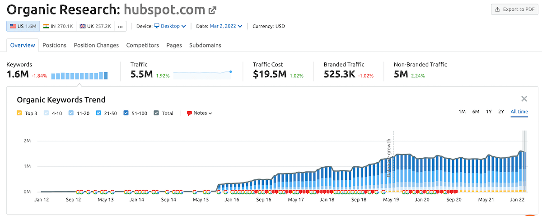Open the Date Mar 2, 2022 picker
The image size is (542, 216).
pos(226,26)
